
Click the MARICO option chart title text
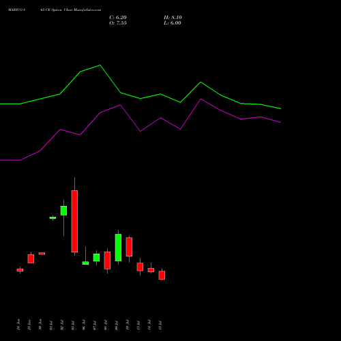[55, 10]
